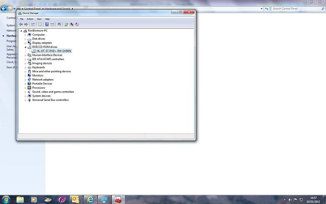The image size is (326, 204).
Task: Click the Forward arrow in Device Manager toolbar
Action: (x=26, y=24)
